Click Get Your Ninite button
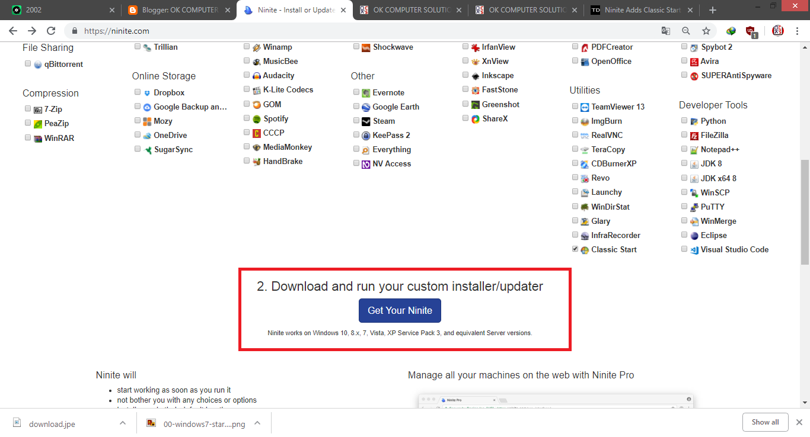 (x=400, y=310)
